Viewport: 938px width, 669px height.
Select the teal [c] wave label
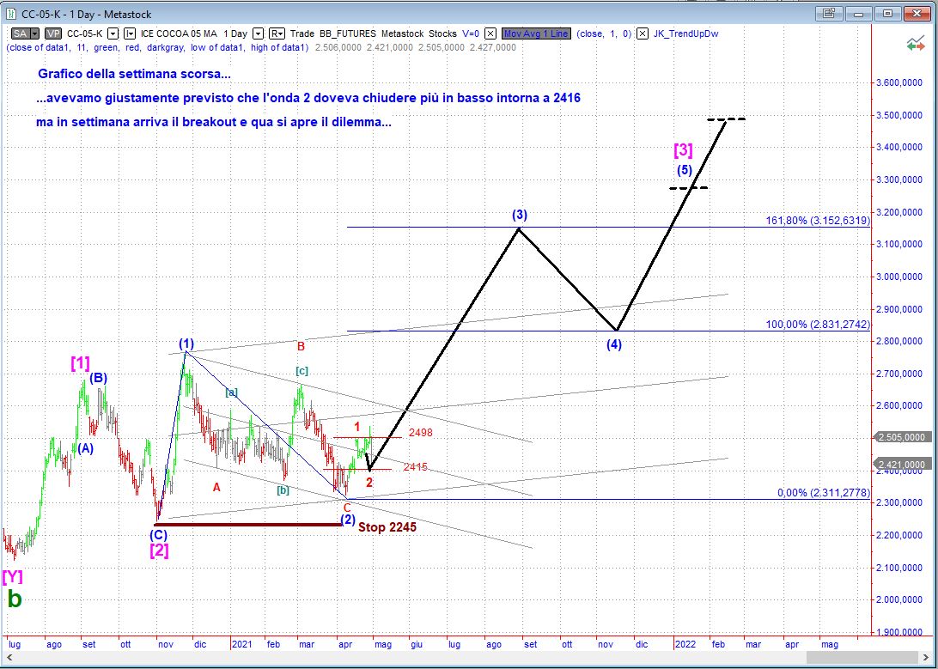point(302,371)
